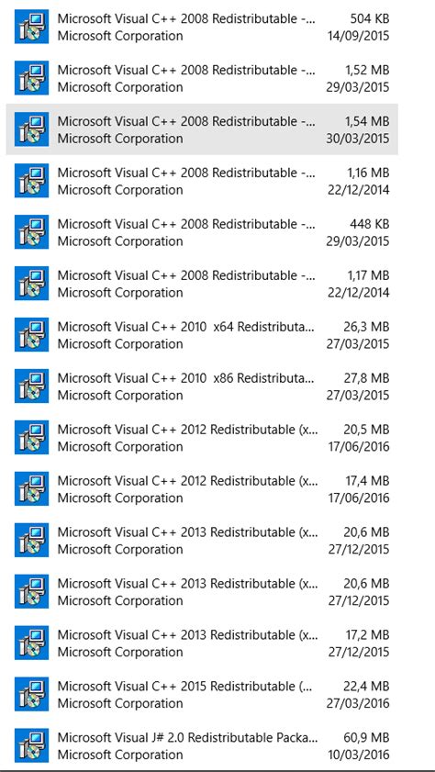Click the 27,8 MB size label
This screenshot has width=435, height=772.
[x=366, y=378]
